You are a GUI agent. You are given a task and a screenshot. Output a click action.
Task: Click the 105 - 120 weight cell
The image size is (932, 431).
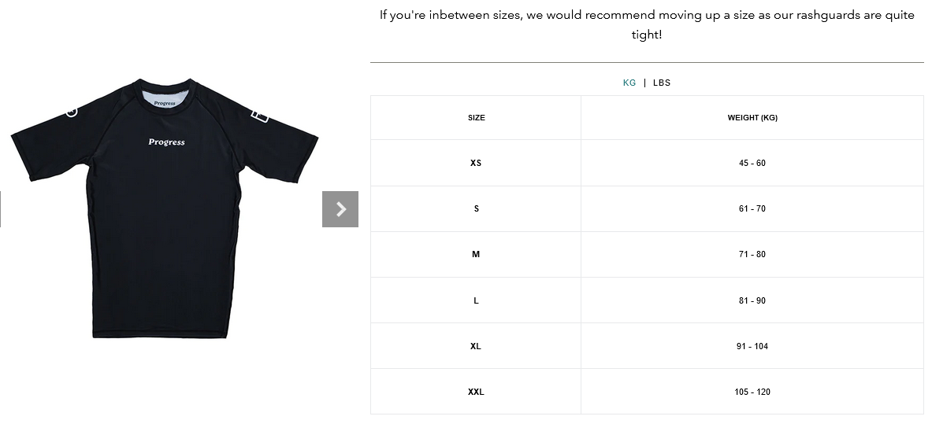coord(752,392)
